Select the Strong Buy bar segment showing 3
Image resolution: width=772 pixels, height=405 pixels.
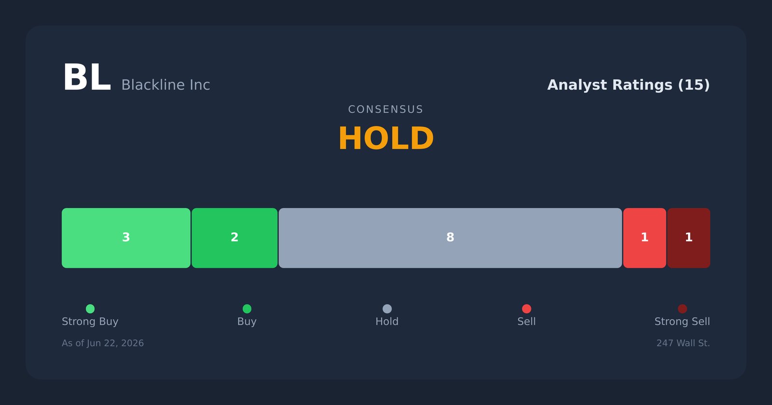coord(126,238)
